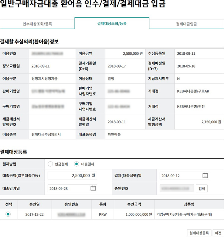
Task: Switch to 인수대상조회/등록 tab
Action: point(37,24)
